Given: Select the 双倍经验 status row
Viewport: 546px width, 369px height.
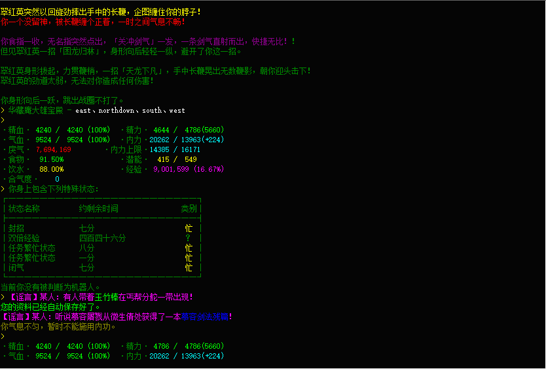Looking at the screenshot, I should tap(24, 238).
